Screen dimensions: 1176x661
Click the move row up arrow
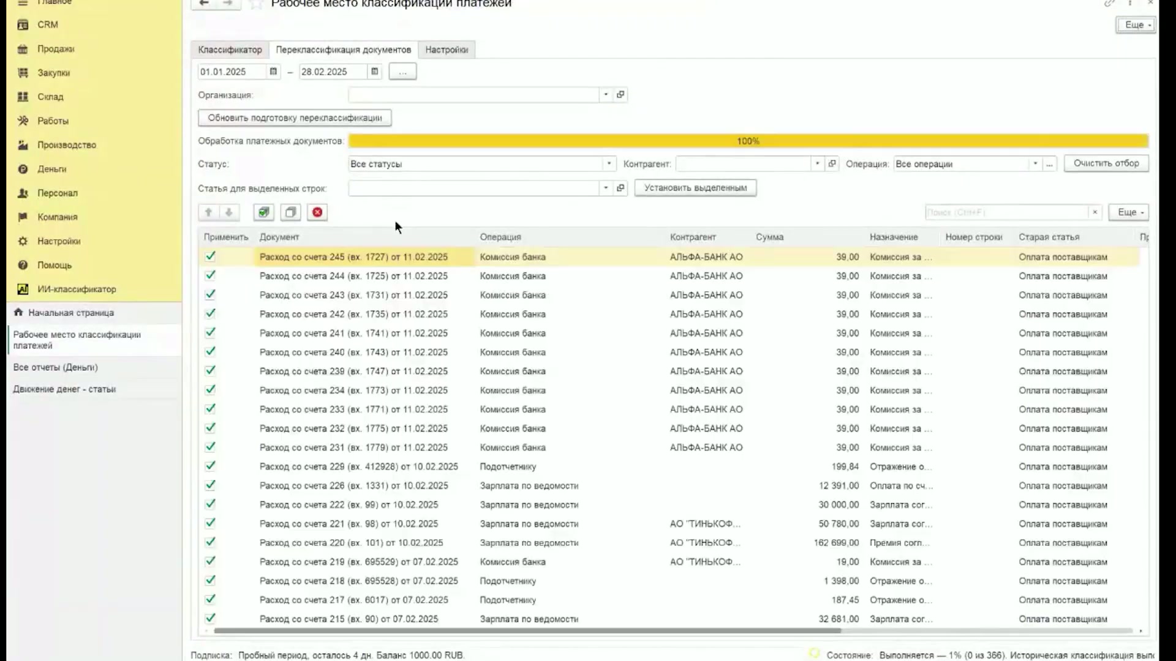(208, 212)
